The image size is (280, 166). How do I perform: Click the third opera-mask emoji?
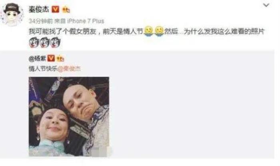55,42
